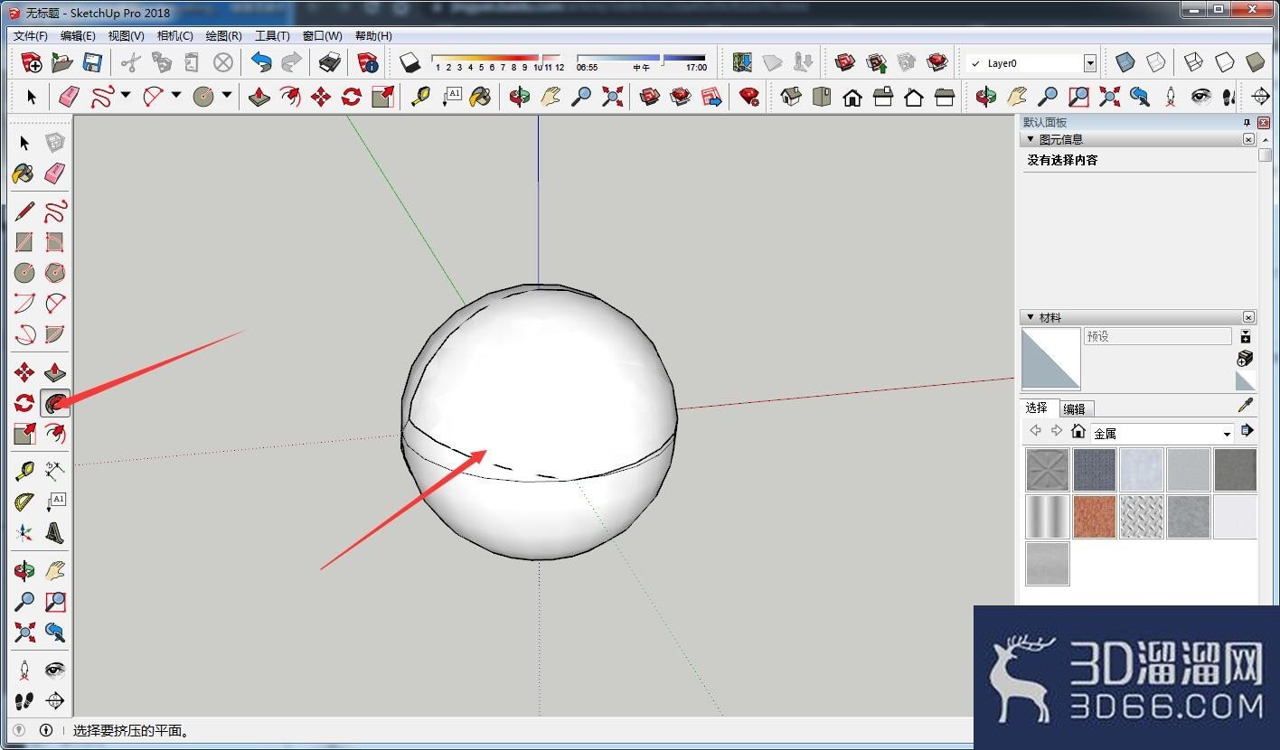Image resolution: width=1280 pixels, height=750 pixels.
Task: Activate the Rotate tool in left toolbar
Action: (x=24, y=403)
